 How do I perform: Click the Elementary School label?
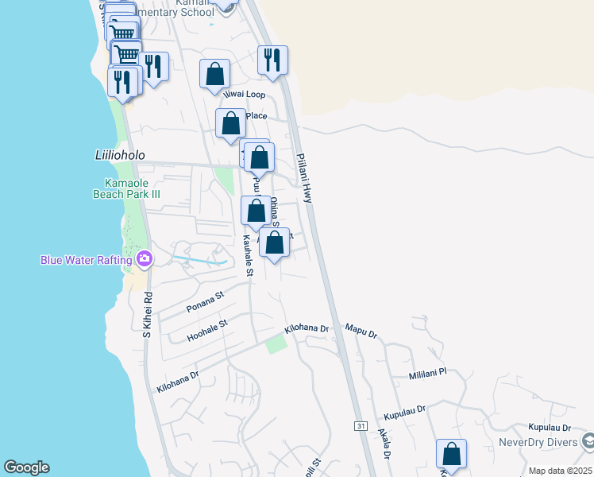coord(176,12)
